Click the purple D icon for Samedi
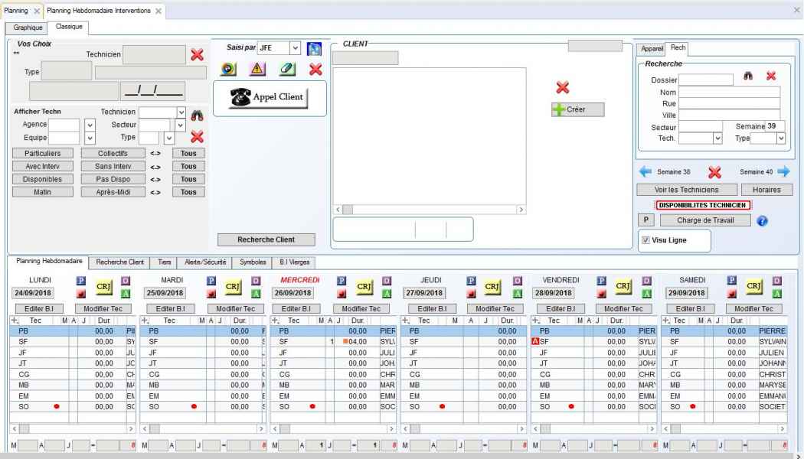The height and width of the screenshot is (459, 804). pos(777,281)
